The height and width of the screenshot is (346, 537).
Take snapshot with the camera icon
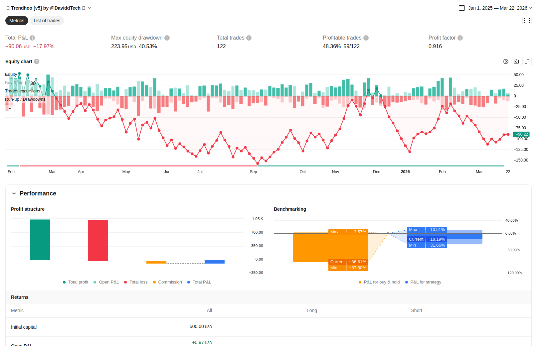pyautogui.click(x=516, y=61)
